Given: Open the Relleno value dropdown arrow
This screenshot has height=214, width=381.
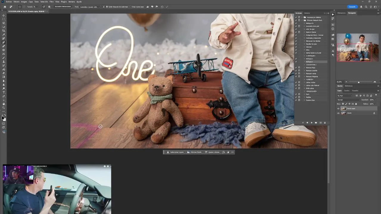Looking at the screenshot, I should click(376, 104).
